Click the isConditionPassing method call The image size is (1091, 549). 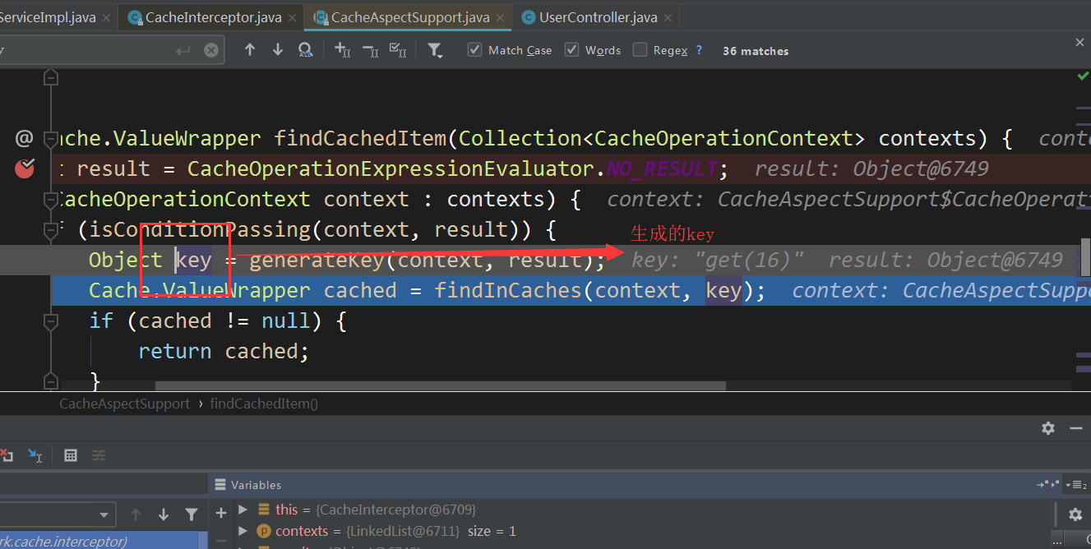[x=201, y=229]
